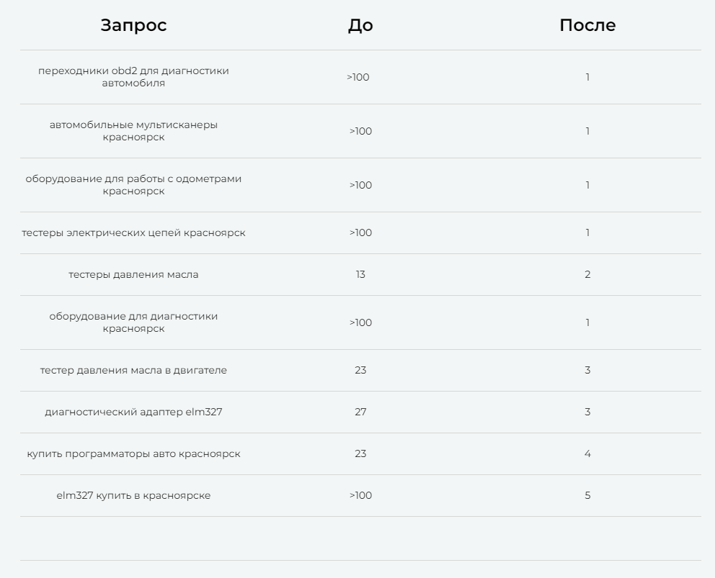Viewport: 715px width, 578px height.
Task: Select the "диагностический адаптер elm327" query
Action: (x=133, y=412)
